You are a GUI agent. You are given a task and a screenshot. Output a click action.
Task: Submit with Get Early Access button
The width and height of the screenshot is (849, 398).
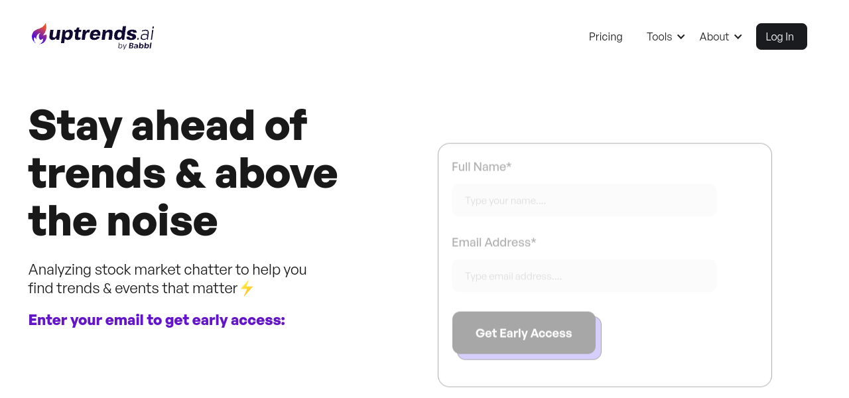click(x=523, y=333)
